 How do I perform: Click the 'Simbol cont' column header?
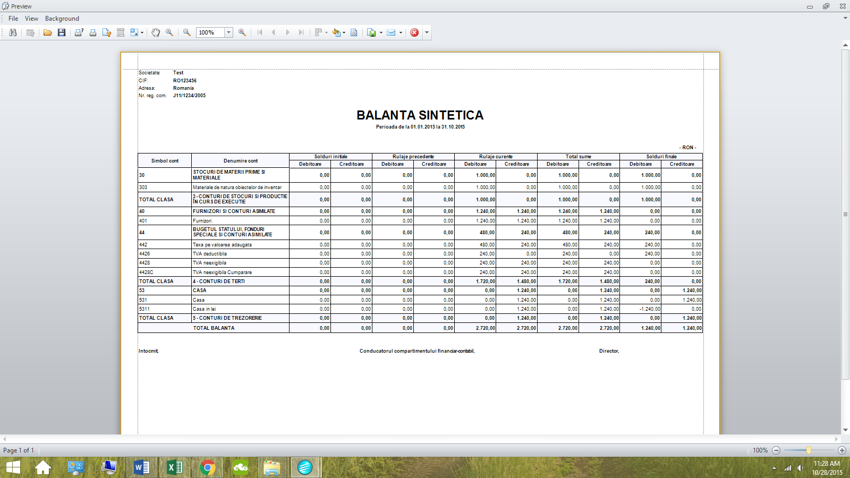[165, 160]
